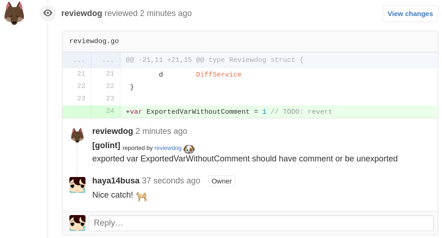Click the review eye icon in timeline

pos(48,13)
